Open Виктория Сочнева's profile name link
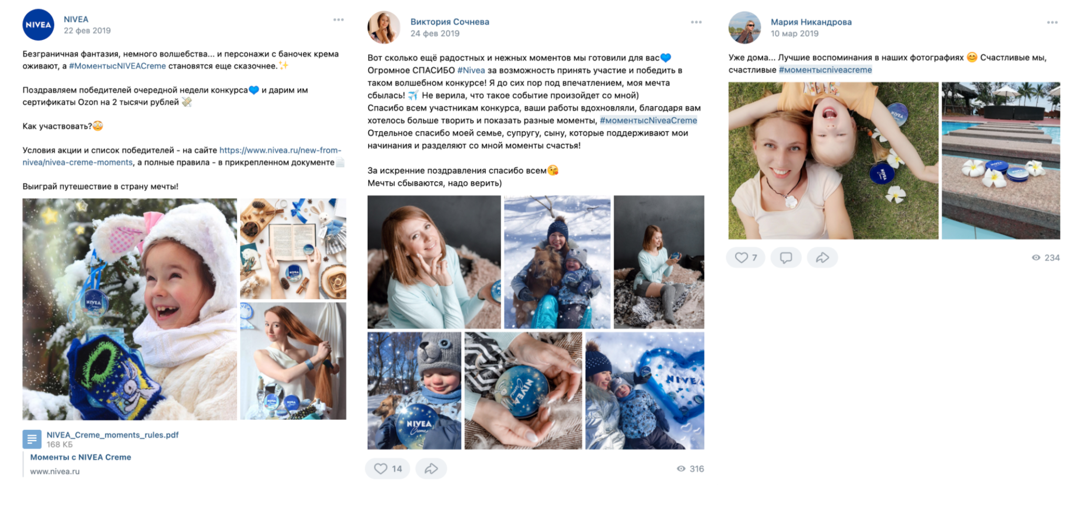The height and width of the screenshot is (507, 1077). coord(450,22)
